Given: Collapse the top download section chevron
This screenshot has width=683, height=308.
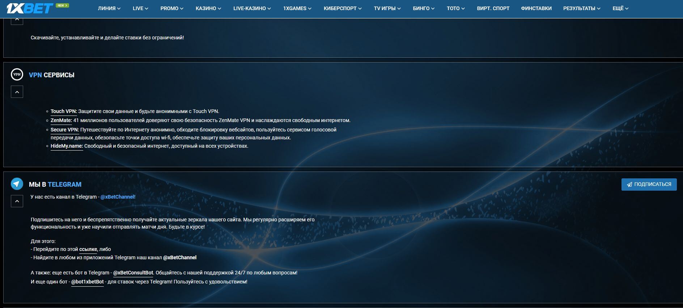Looking at the screenshot, I should pyautogui.click(x=17, y=21).
